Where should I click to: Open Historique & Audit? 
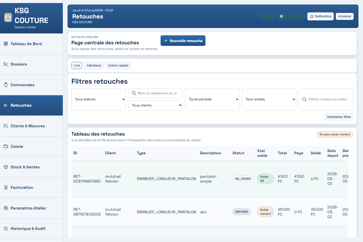point(31,229)
